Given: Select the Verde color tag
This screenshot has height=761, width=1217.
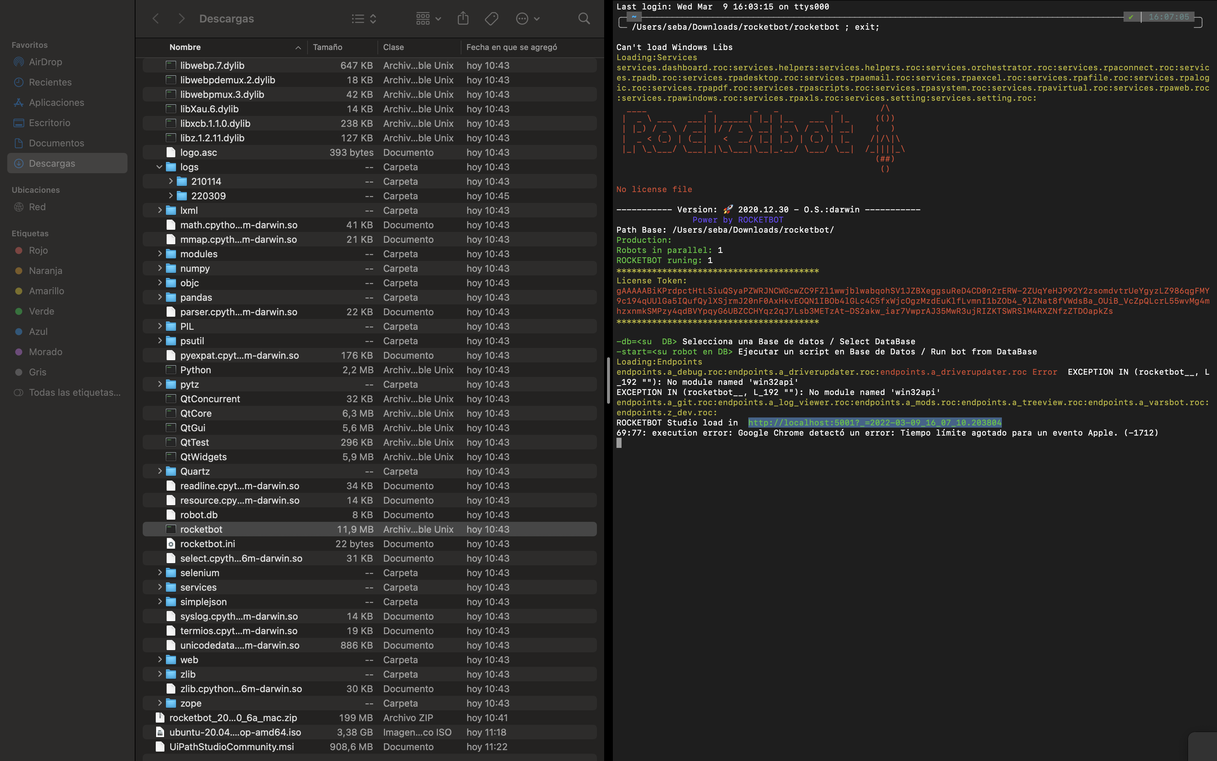Looking at the screenshot, I should click(x=41, y=312).
